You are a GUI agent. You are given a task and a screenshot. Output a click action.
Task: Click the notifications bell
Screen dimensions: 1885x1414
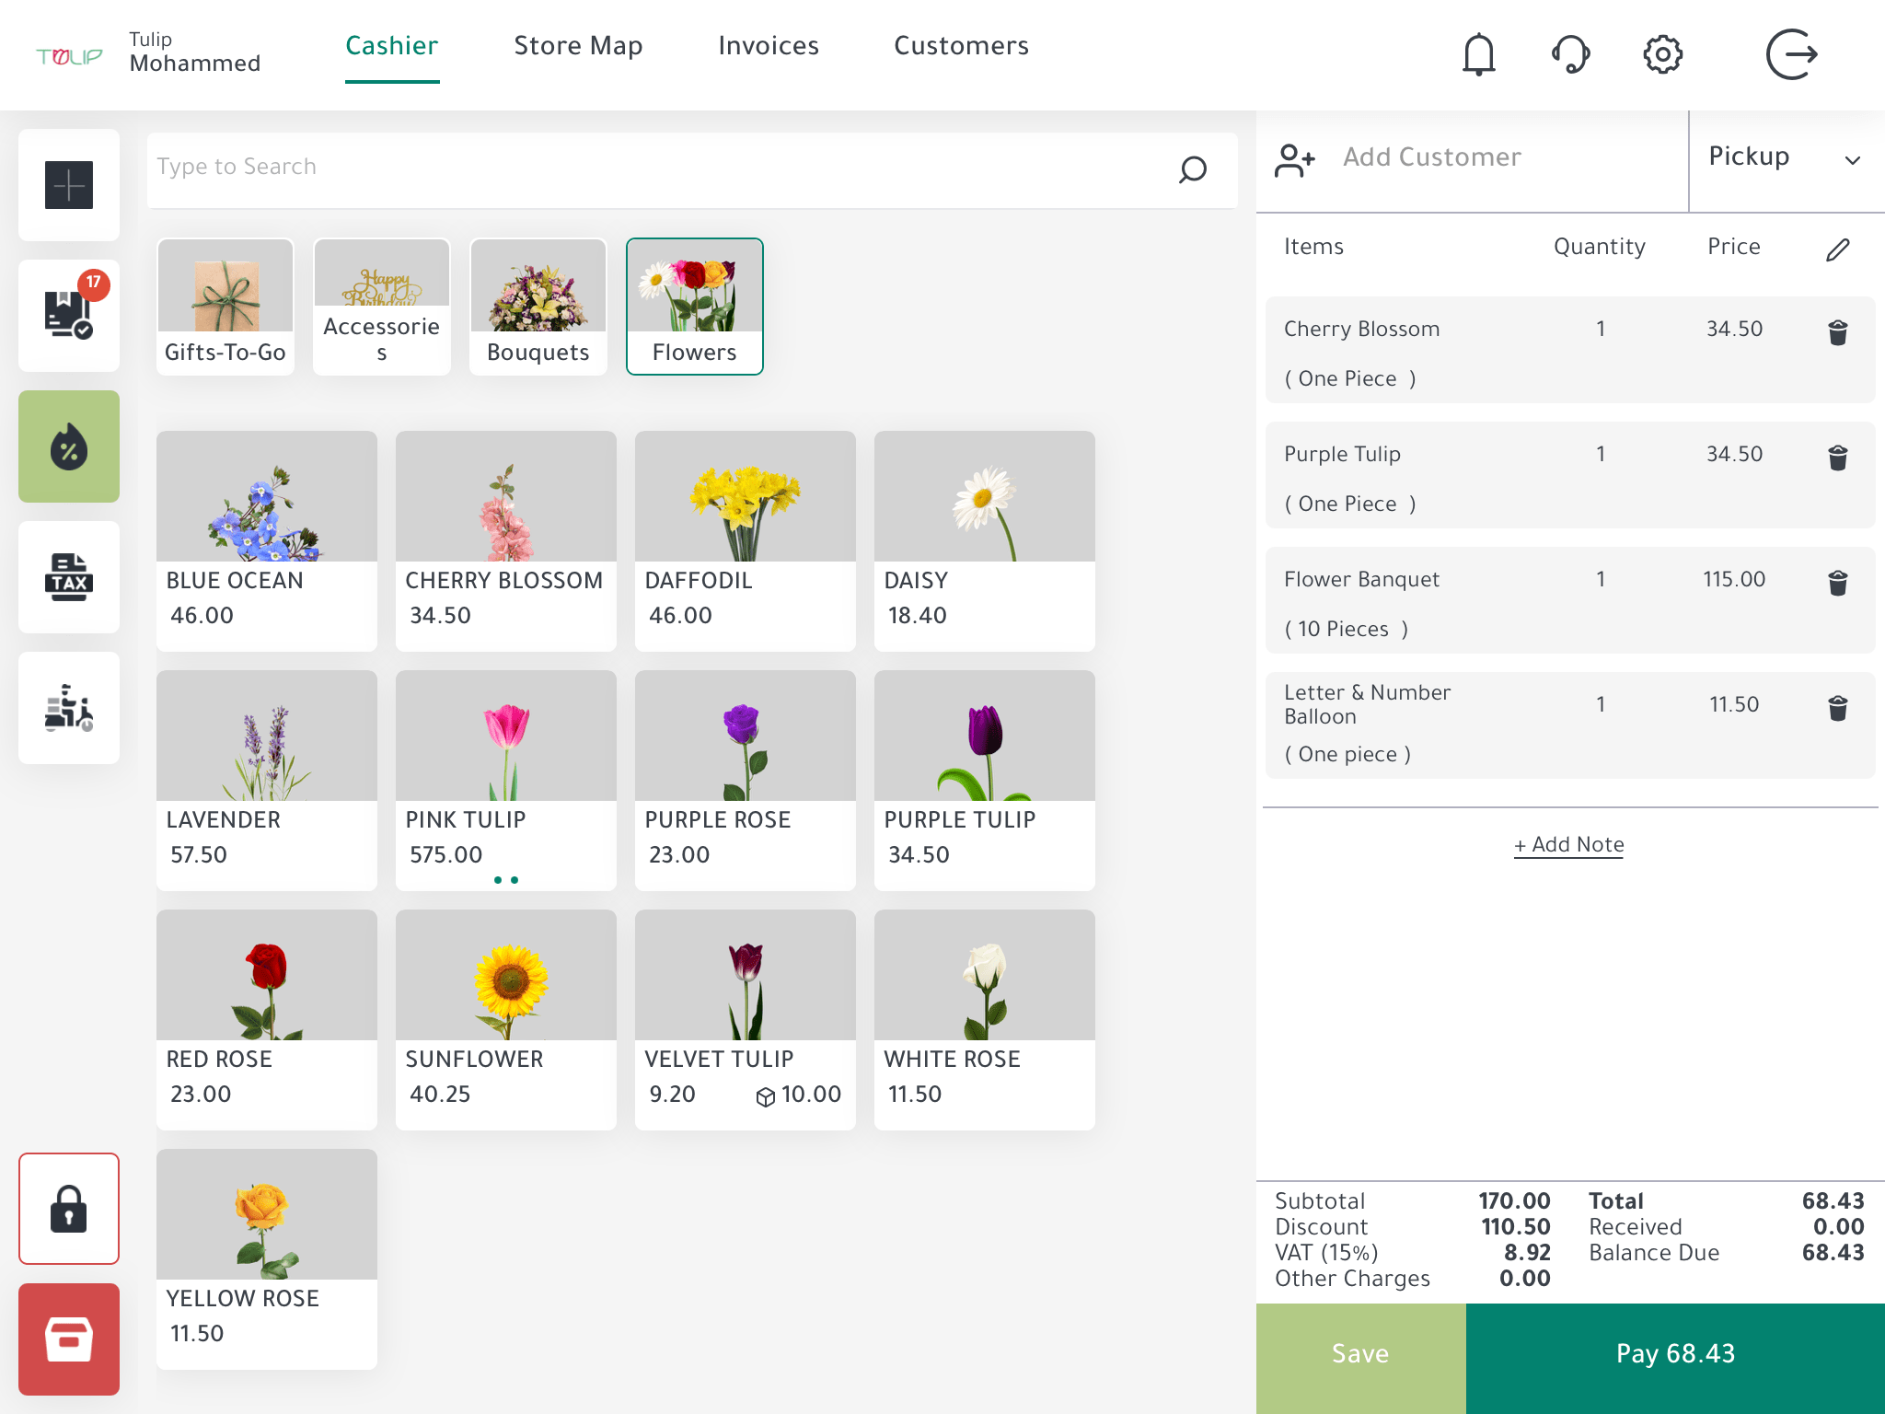coord(1477,54)
